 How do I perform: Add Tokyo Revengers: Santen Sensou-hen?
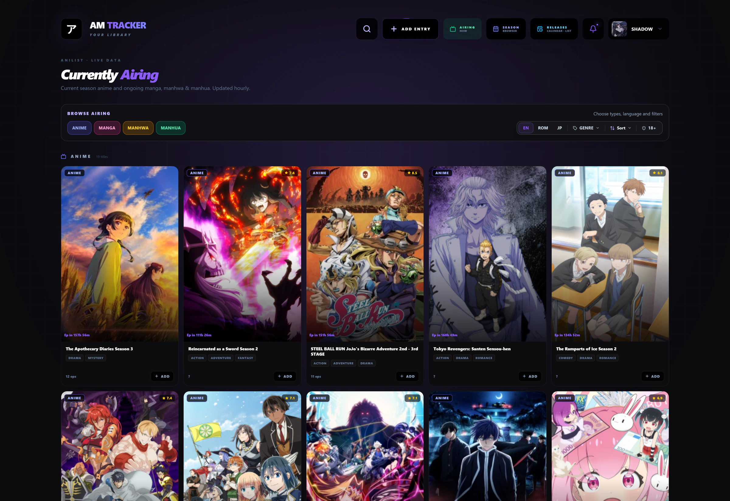point(530,377)
